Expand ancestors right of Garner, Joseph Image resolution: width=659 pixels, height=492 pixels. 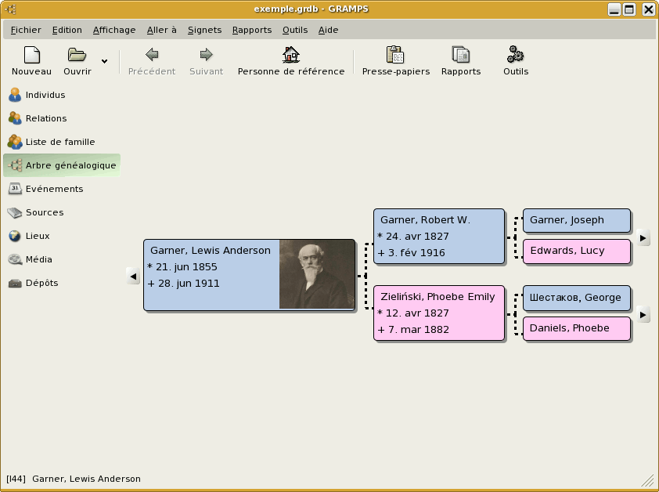pyautogui.click(x=643, y=237)
